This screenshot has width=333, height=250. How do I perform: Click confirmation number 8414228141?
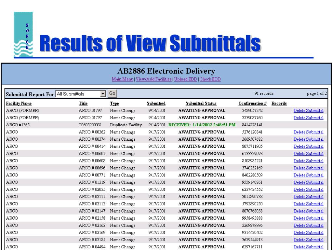pyautogui.click(x=252, y=125)
